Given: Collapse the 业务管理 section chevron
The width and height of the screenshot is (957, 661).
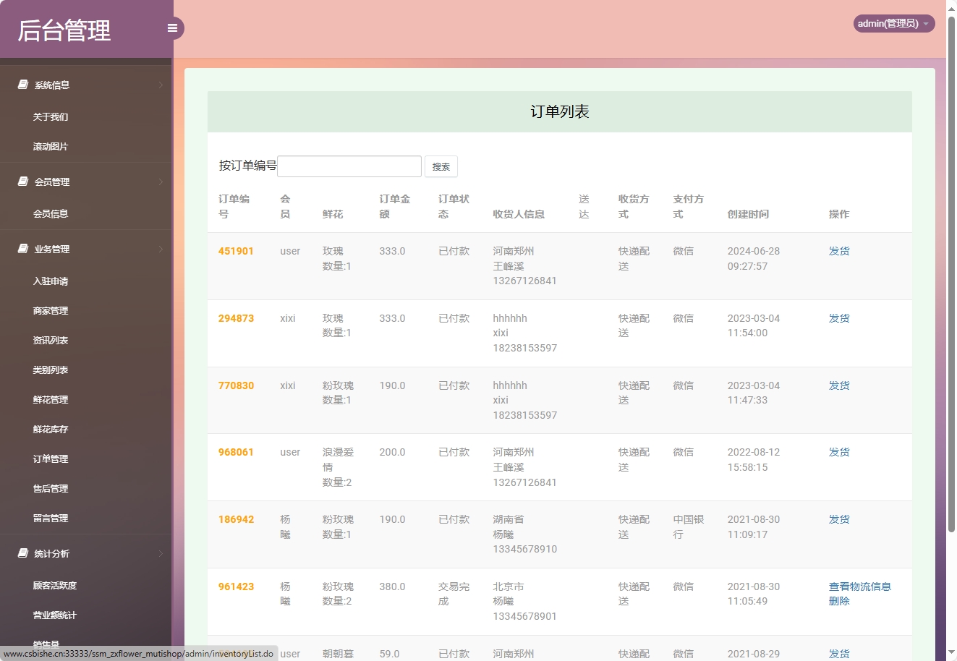Looking at the screenshot, I should coord(161,250).
